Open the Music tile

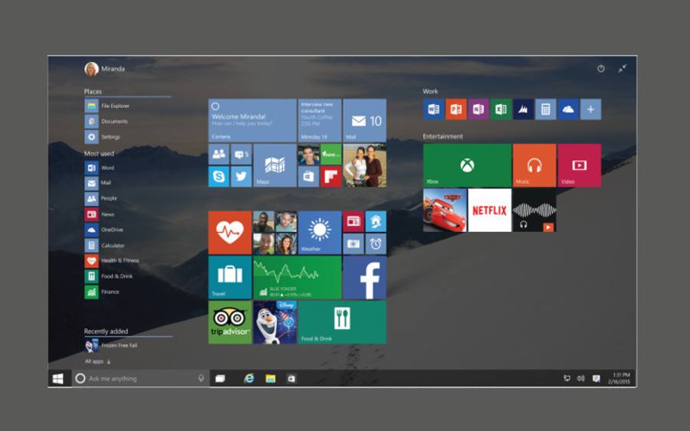[x=534, y=165]
